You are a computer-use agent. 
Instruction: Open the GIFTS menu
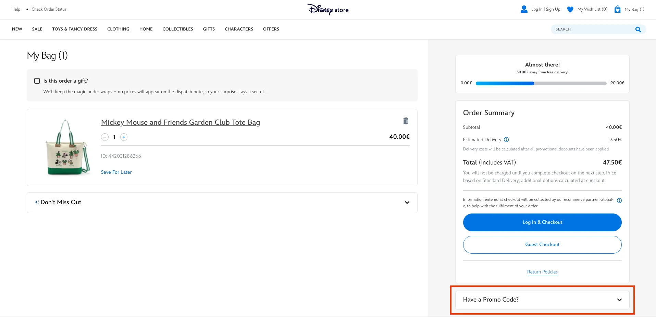[x=209, y=29]
